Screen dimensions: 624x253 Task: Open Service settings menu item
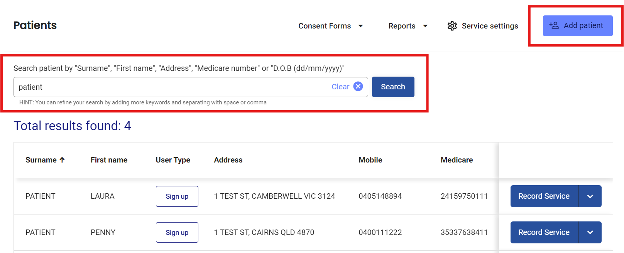click(489, 26)
